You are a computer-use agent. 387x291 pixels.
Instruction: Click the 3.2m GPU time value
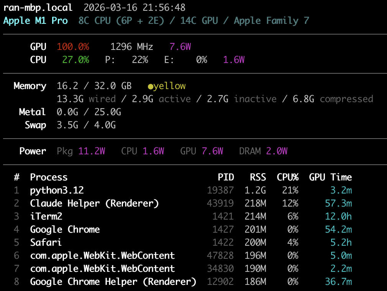click(341, 190)
